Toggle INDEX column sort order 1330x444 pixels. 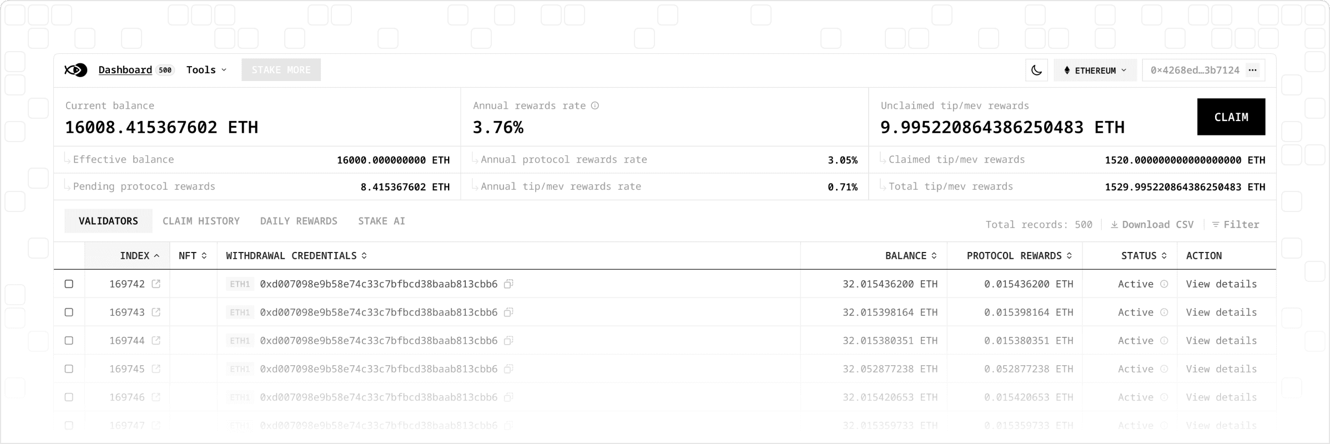pyautogui.click(x=140, y=255)
